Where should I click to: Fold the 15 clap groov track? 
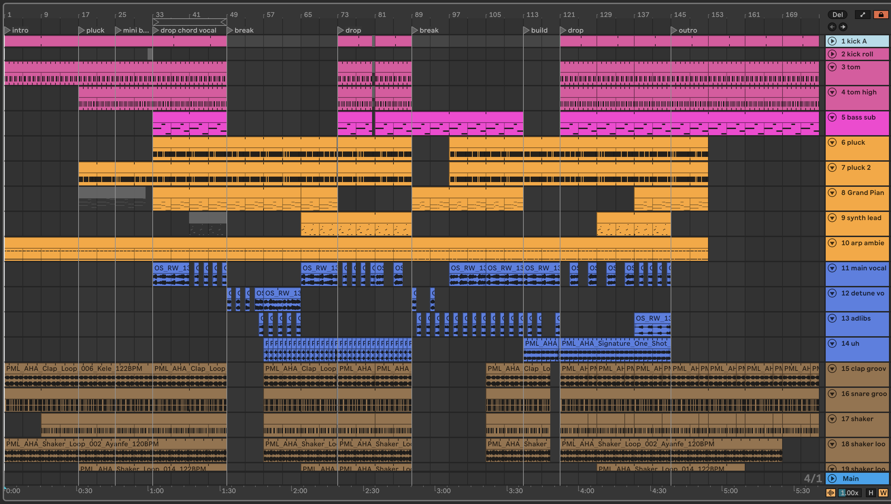[x=832, y=368]
